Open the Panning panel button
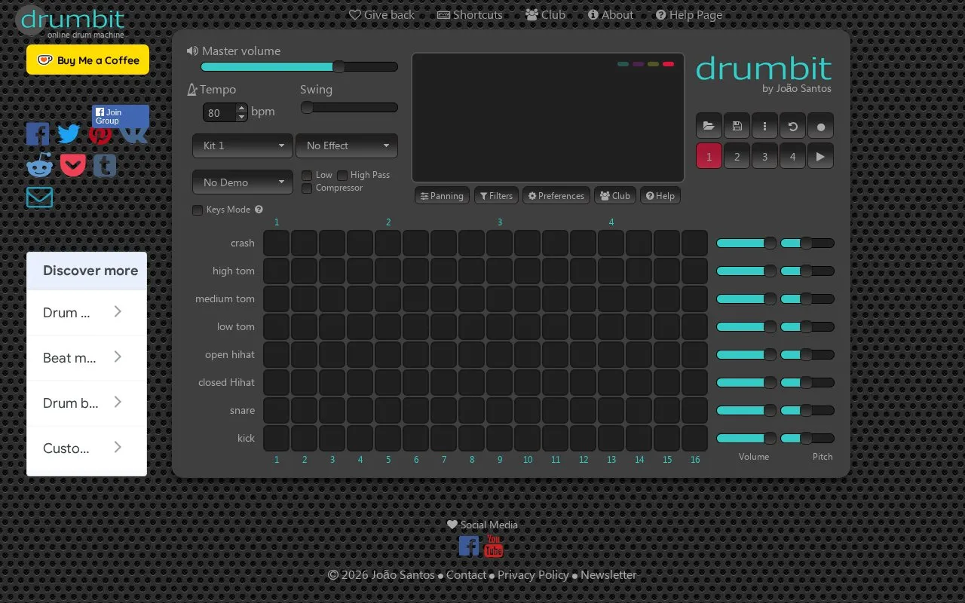This screenshot has height=603, width=965. pos(442,196)
